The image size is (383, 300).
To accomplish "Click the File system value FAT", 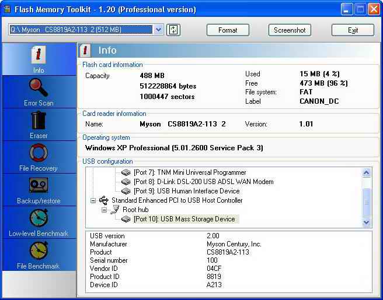I will click(306, 92).
